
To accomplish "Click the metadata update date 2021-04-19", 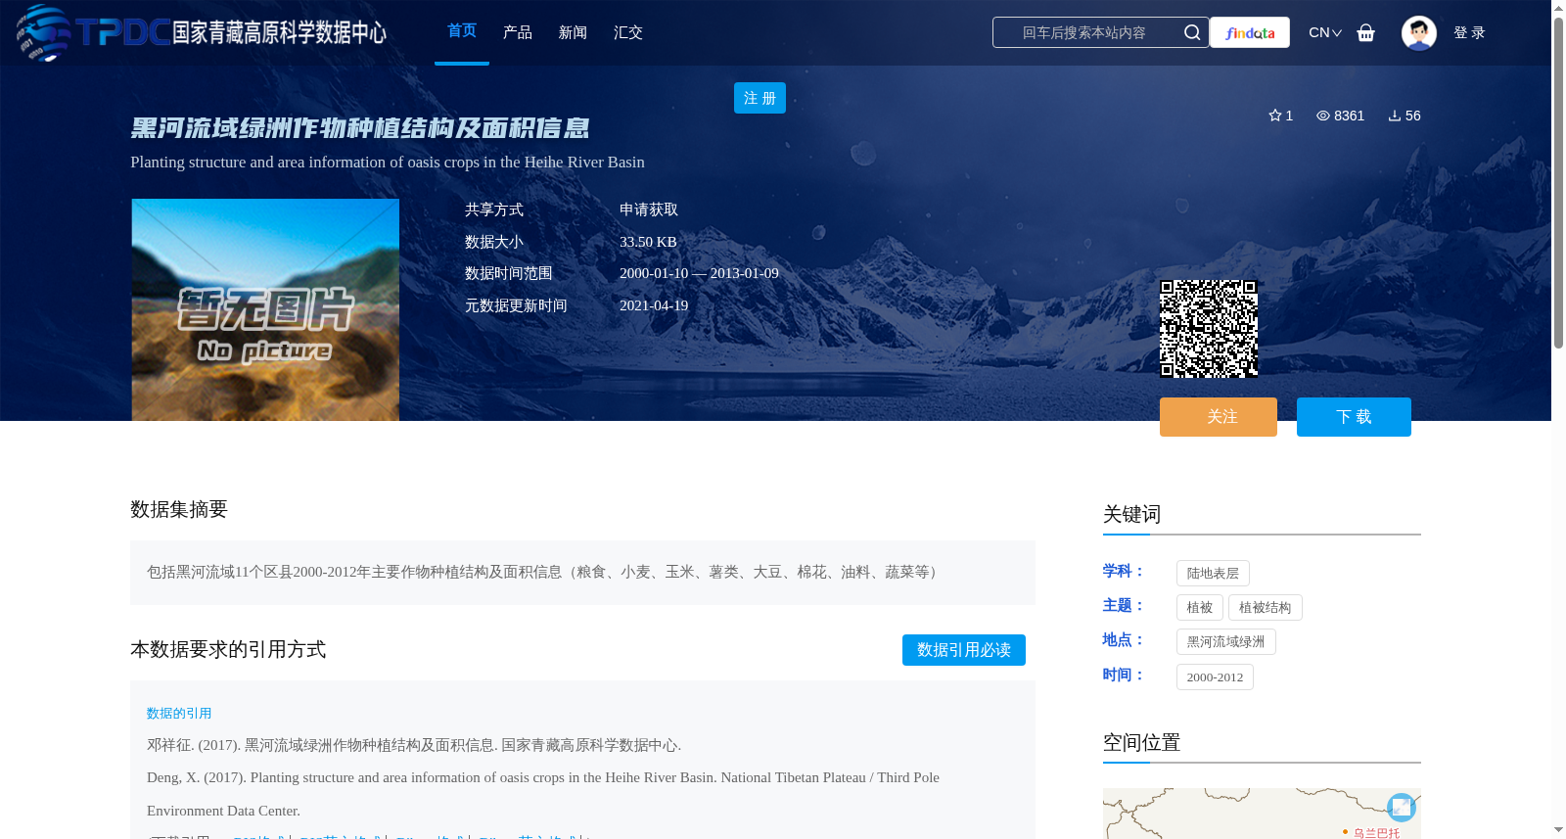I will click(x=654, y=305).
